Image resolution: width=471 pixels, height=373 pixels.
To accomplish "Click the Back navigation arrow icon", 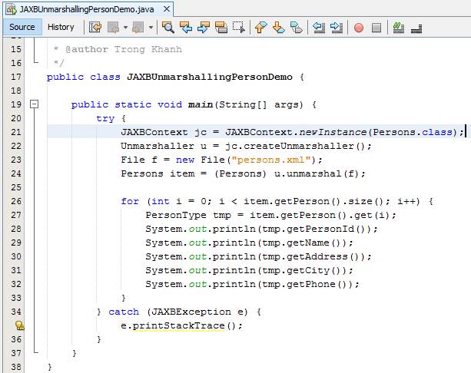I will point(114,28).
